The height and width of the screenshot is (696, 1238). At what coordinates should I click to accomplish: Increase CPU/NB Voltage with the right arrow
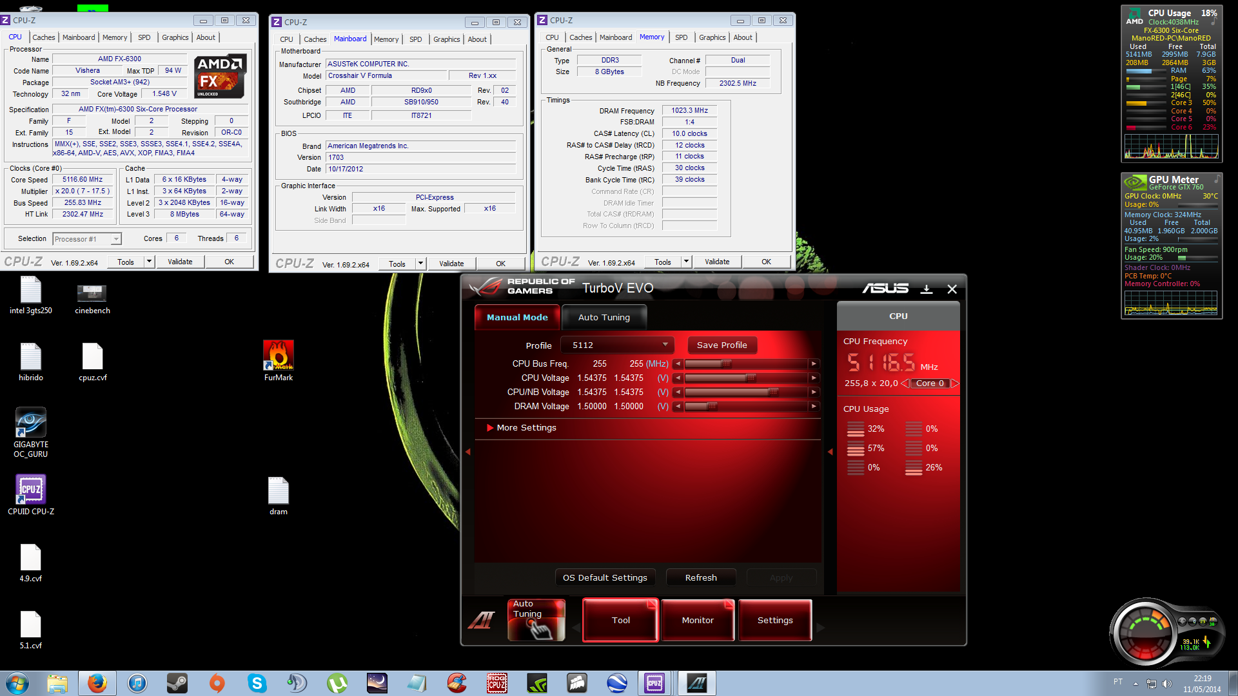[814, 392]
